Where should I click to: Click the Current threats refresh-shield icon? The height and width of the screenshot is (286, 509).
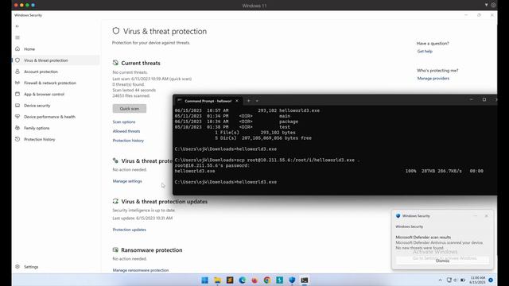(115, 63)
